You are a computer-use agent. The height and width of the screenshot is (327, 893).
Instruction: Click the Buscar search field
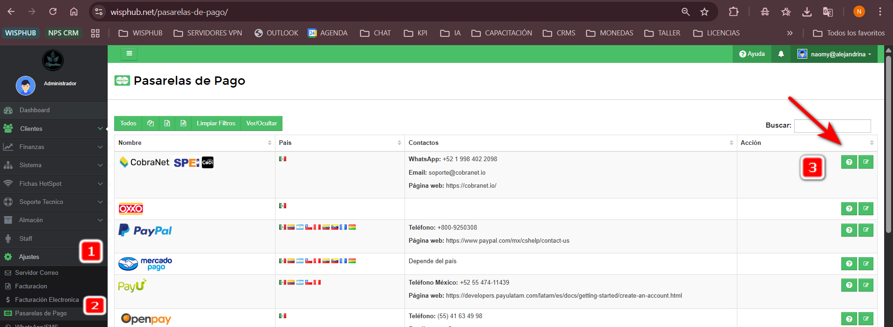(x=832, y=126)
